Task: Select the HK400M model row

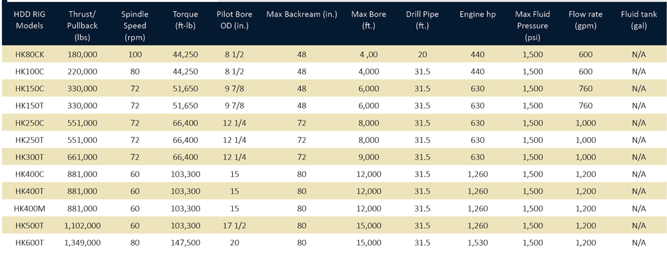Action: point(333,208)
